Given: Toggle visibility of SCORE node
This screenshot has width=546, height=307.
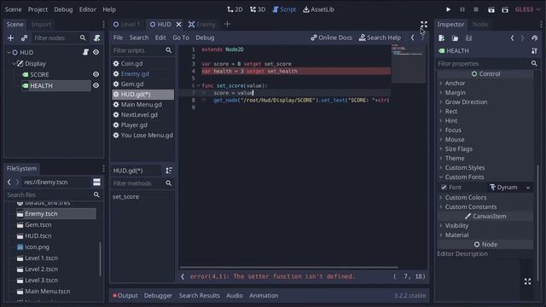Looking at the screenshot, I should tap(96, 74).
